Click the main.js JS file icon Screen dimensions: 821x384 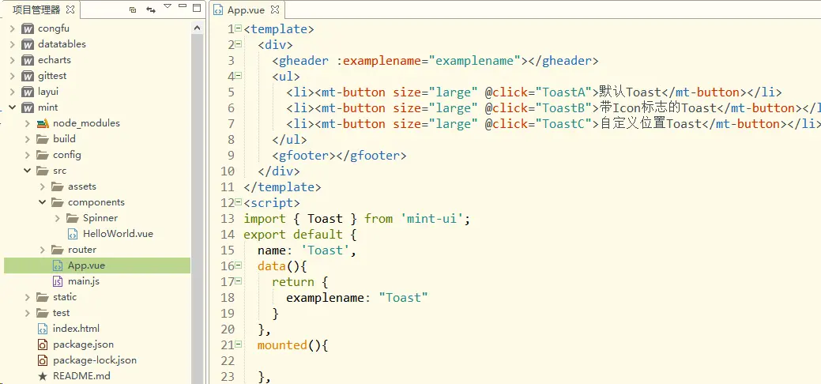click(58, 281)
